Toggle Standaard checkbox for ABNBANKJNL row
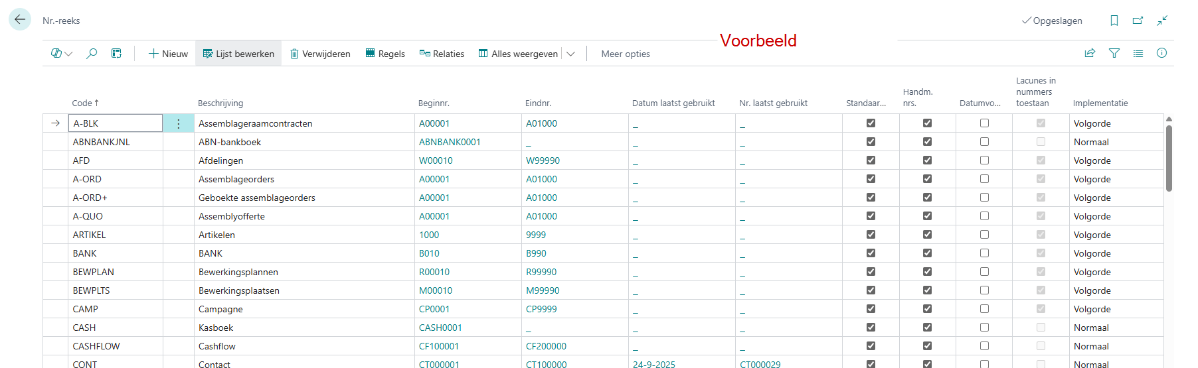1198x368 pixels. (x=871, y=142)
